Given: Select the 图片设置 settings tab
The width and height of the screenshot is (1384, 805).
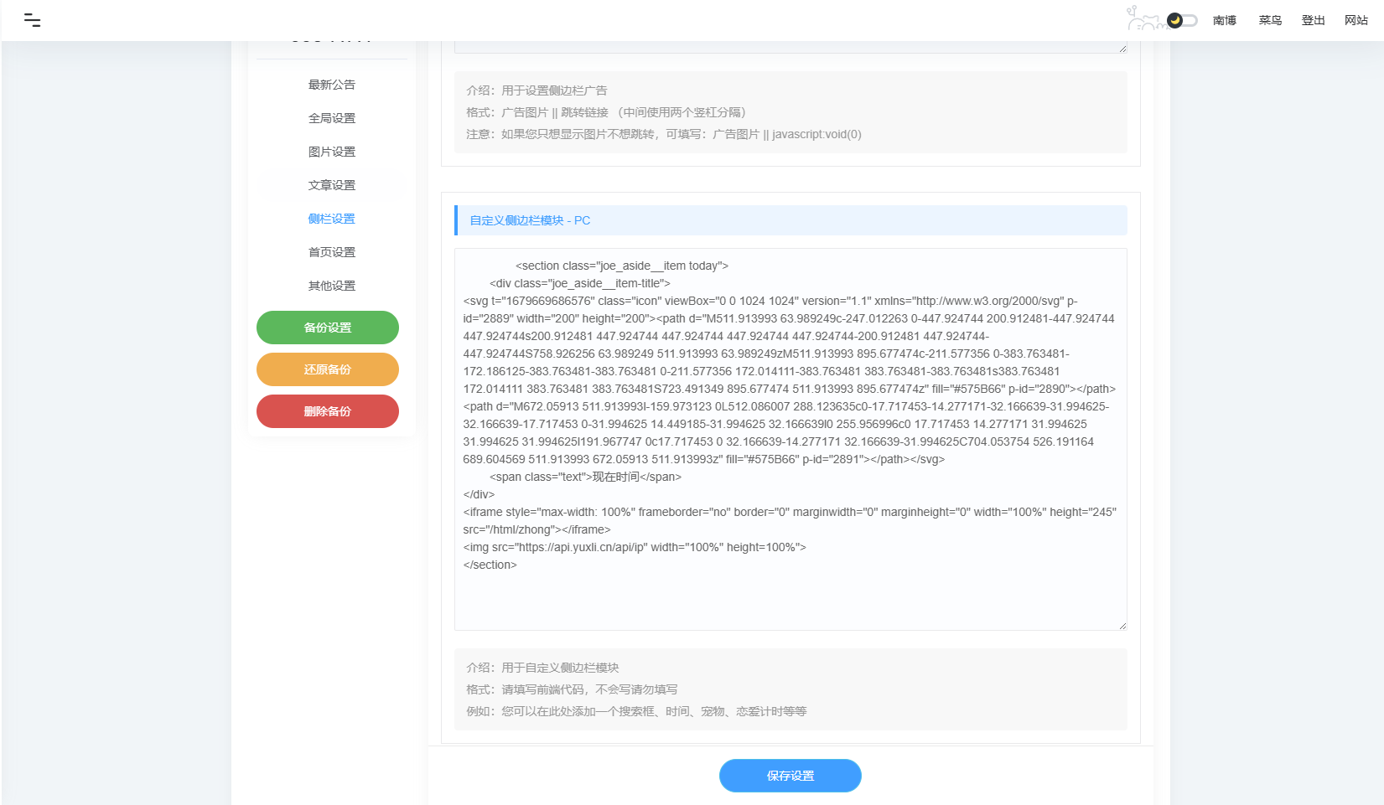Looking at the screenshot, I should 332,151.
